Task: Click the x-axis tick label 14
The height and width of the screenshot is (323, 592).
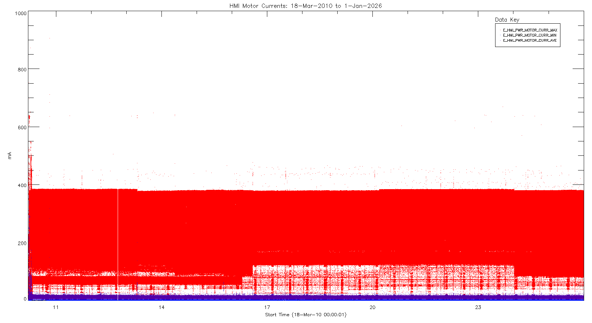Action: [x=161, y=307]
